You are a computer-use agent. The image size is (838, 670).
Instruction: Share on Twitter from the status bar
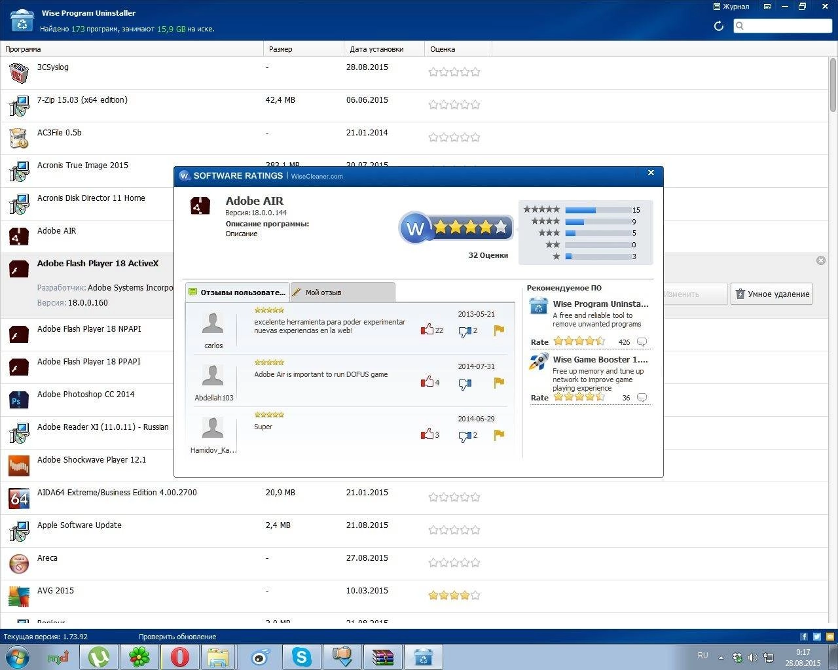click(817, 636)
